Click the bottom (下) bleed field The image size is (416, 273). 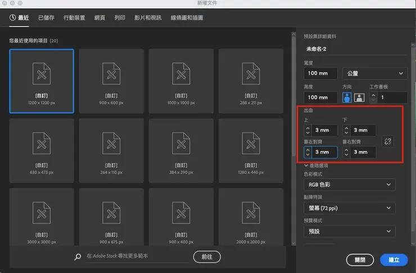[x=363, y=130]
